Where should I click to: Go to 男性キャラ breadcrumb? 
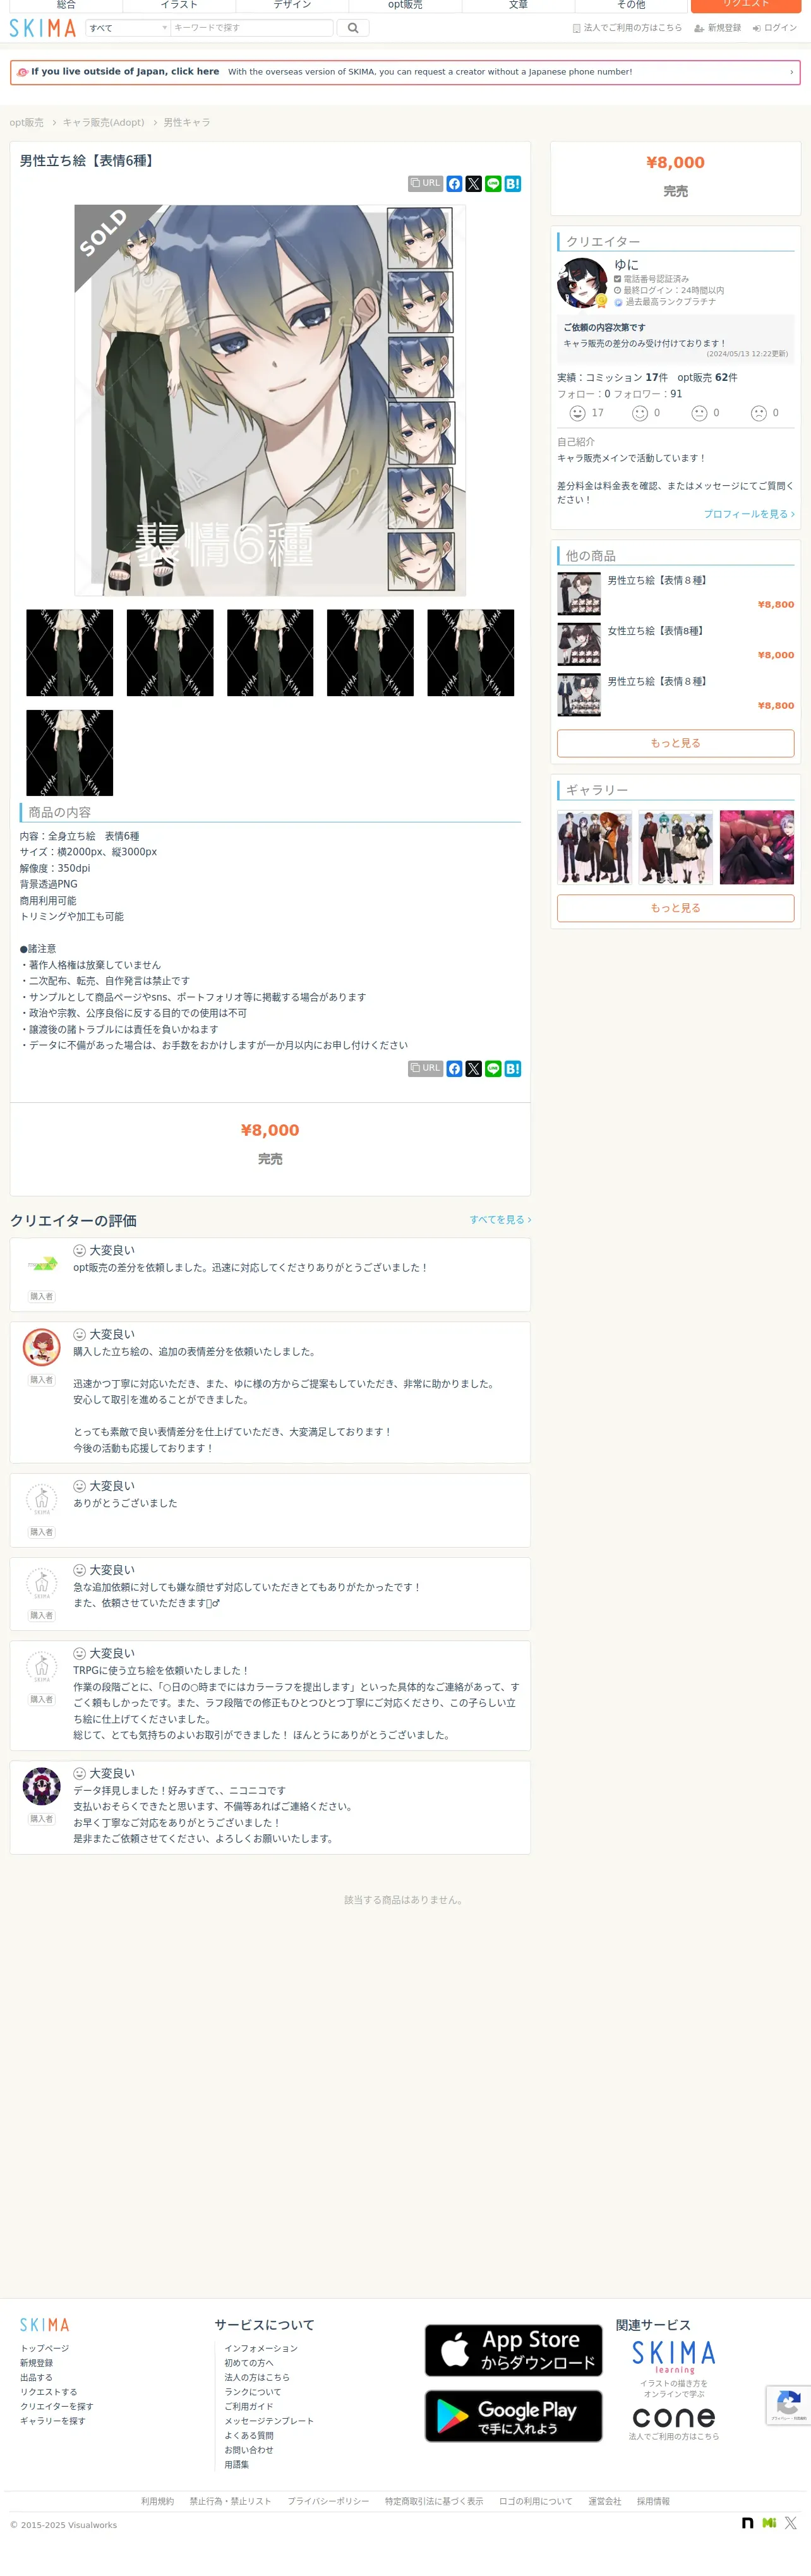click(x=187, y=122)
